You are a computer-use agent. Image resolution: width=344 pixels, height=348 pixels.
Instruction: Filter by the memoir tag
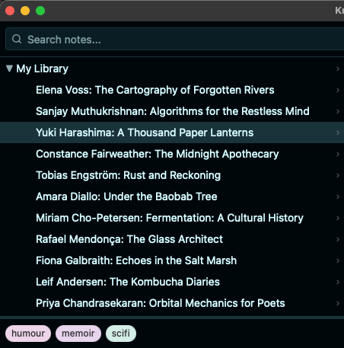[78, 334]
